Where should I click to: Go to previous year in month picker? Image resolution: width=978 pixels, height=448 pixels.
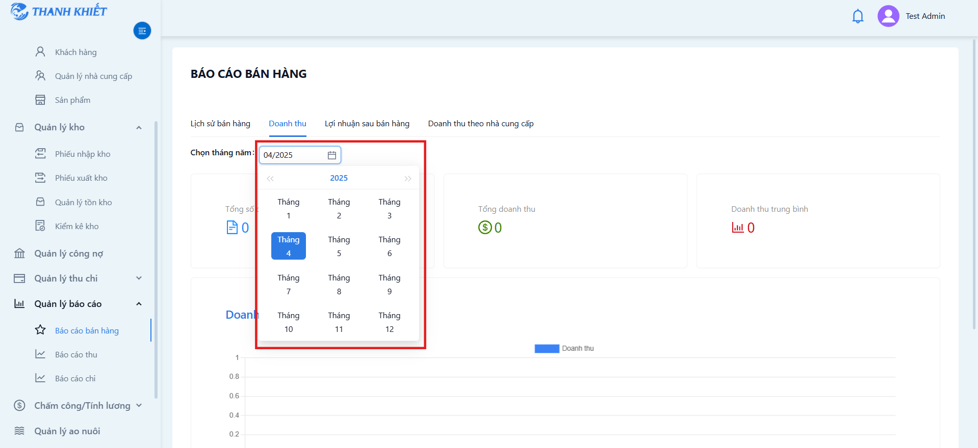[x=270, y=178]
